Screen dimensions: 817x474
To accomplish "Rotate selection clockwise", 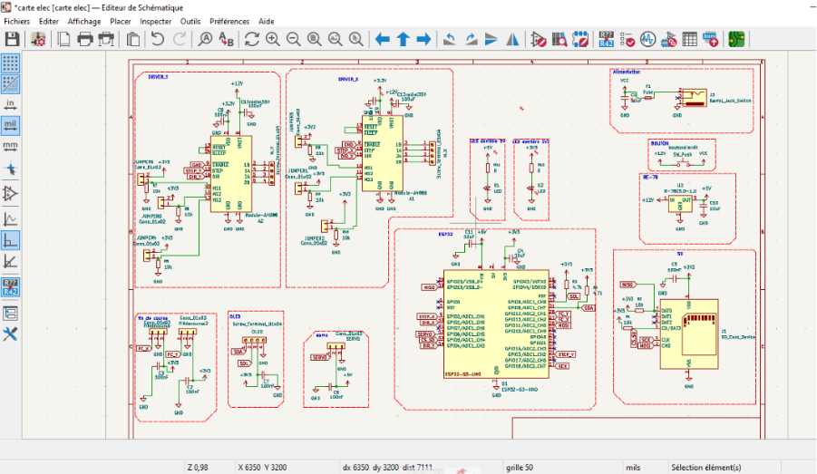I will pos(471,39).
